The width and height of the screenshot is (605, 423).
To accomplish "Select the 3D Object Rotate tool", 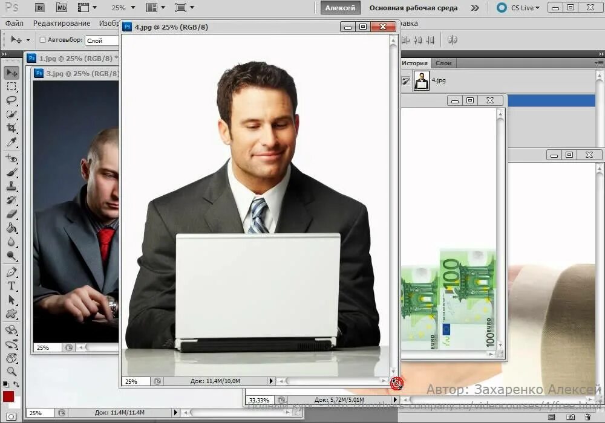I will (11, 330).
